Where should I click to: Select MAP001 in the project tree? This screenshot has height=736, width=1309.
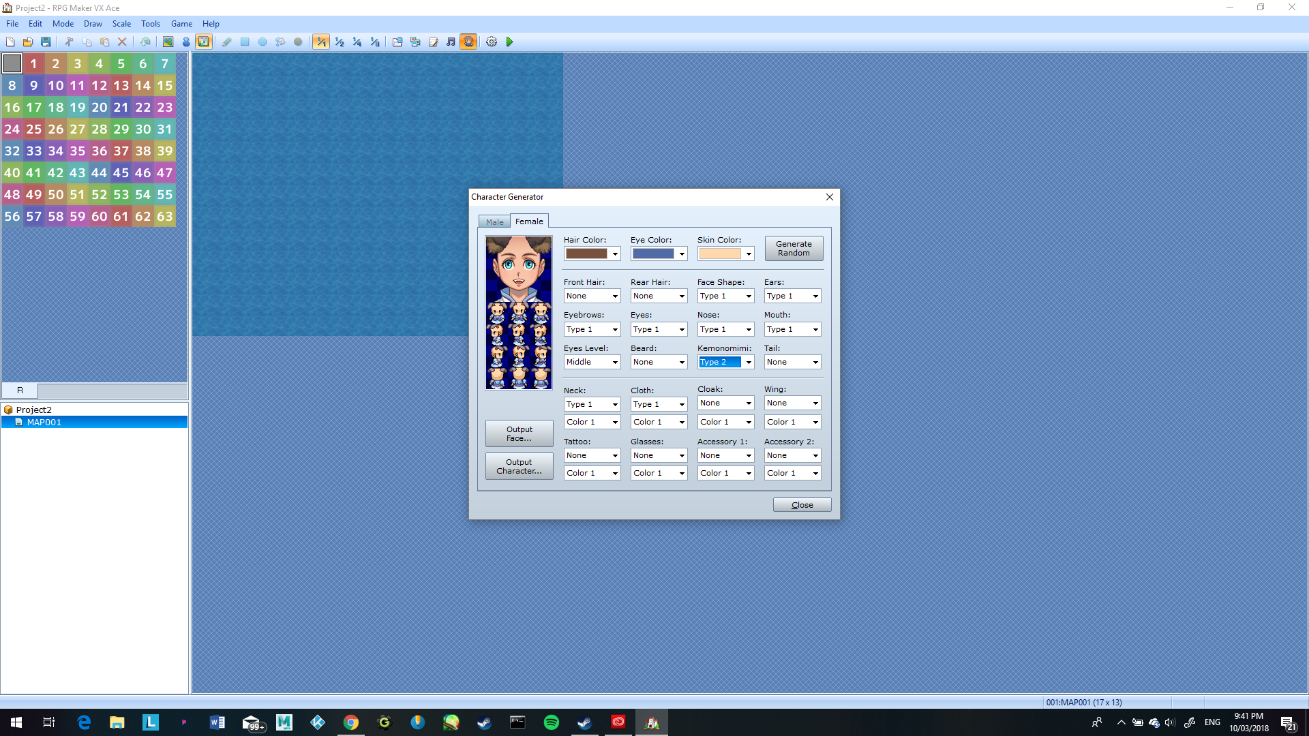point(44,423)
